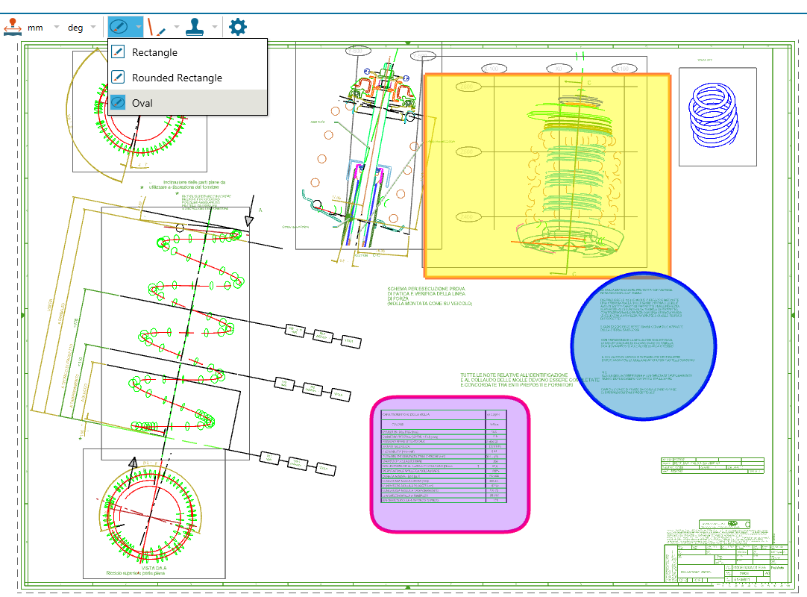Screen dimensions: 807x597
Task: Select the active Oval shape tool button
Action: (x=118, y=28)
